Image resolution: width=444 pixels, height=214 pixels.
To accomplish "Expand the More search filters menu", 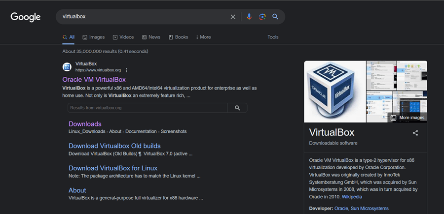I will tap(203, 37).
